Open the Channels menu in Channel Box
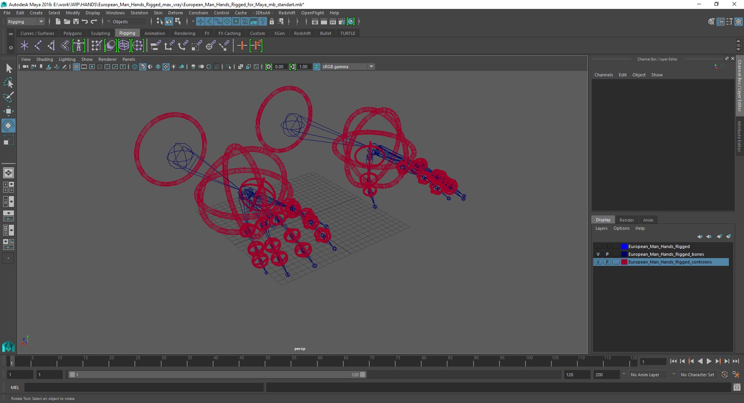 pyautogui.click(x=603, y=75)
